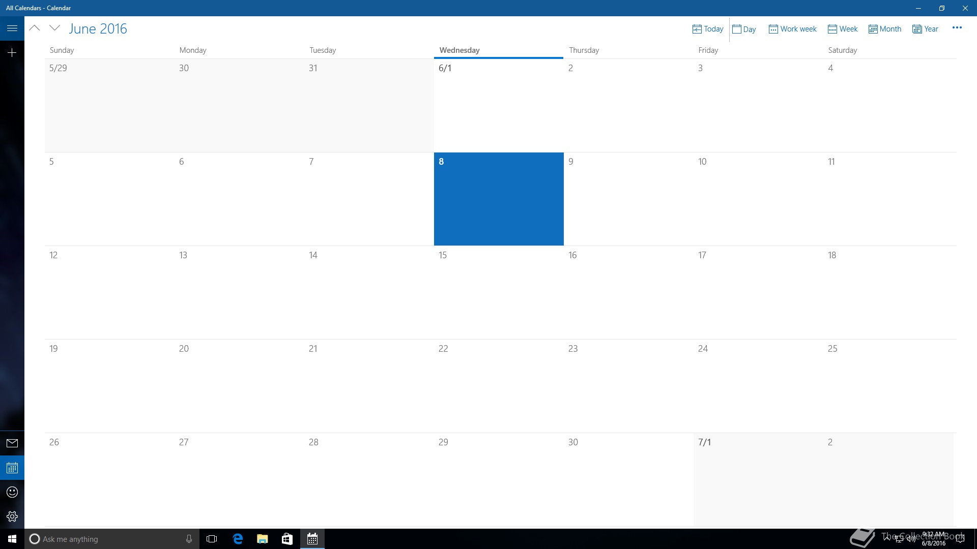Viewport: 977px width, 549px height.
Task: Select the Calendar icon in sidebar
Action: click(x=12, y=468)
